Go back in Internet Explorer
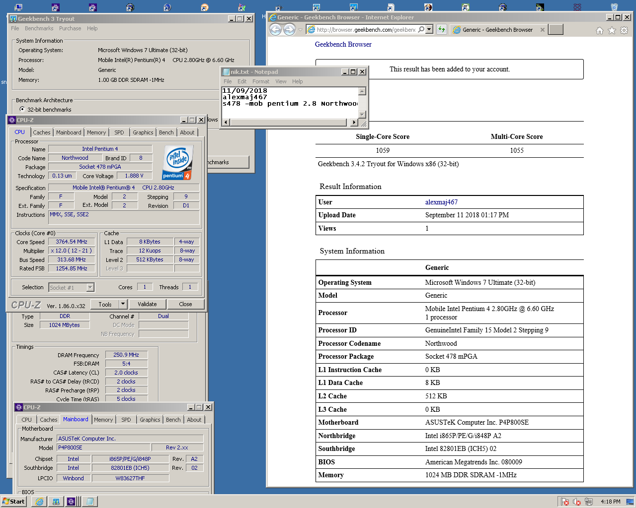The image size is (636, 508). (275, 30)
